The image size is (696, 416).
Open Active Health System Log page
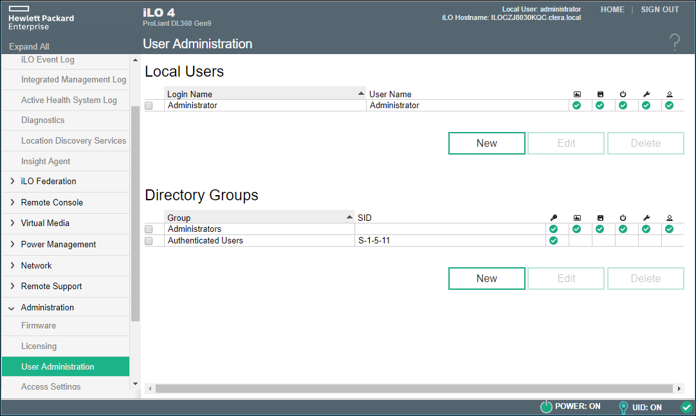[x=69, y=100]
